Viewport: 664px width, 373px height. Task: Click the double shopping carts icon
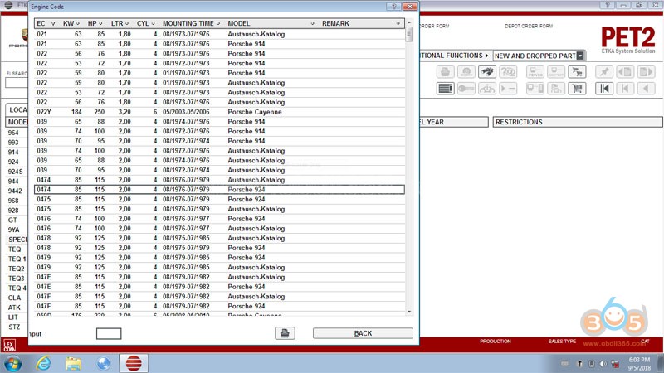(x=577, y=72)
